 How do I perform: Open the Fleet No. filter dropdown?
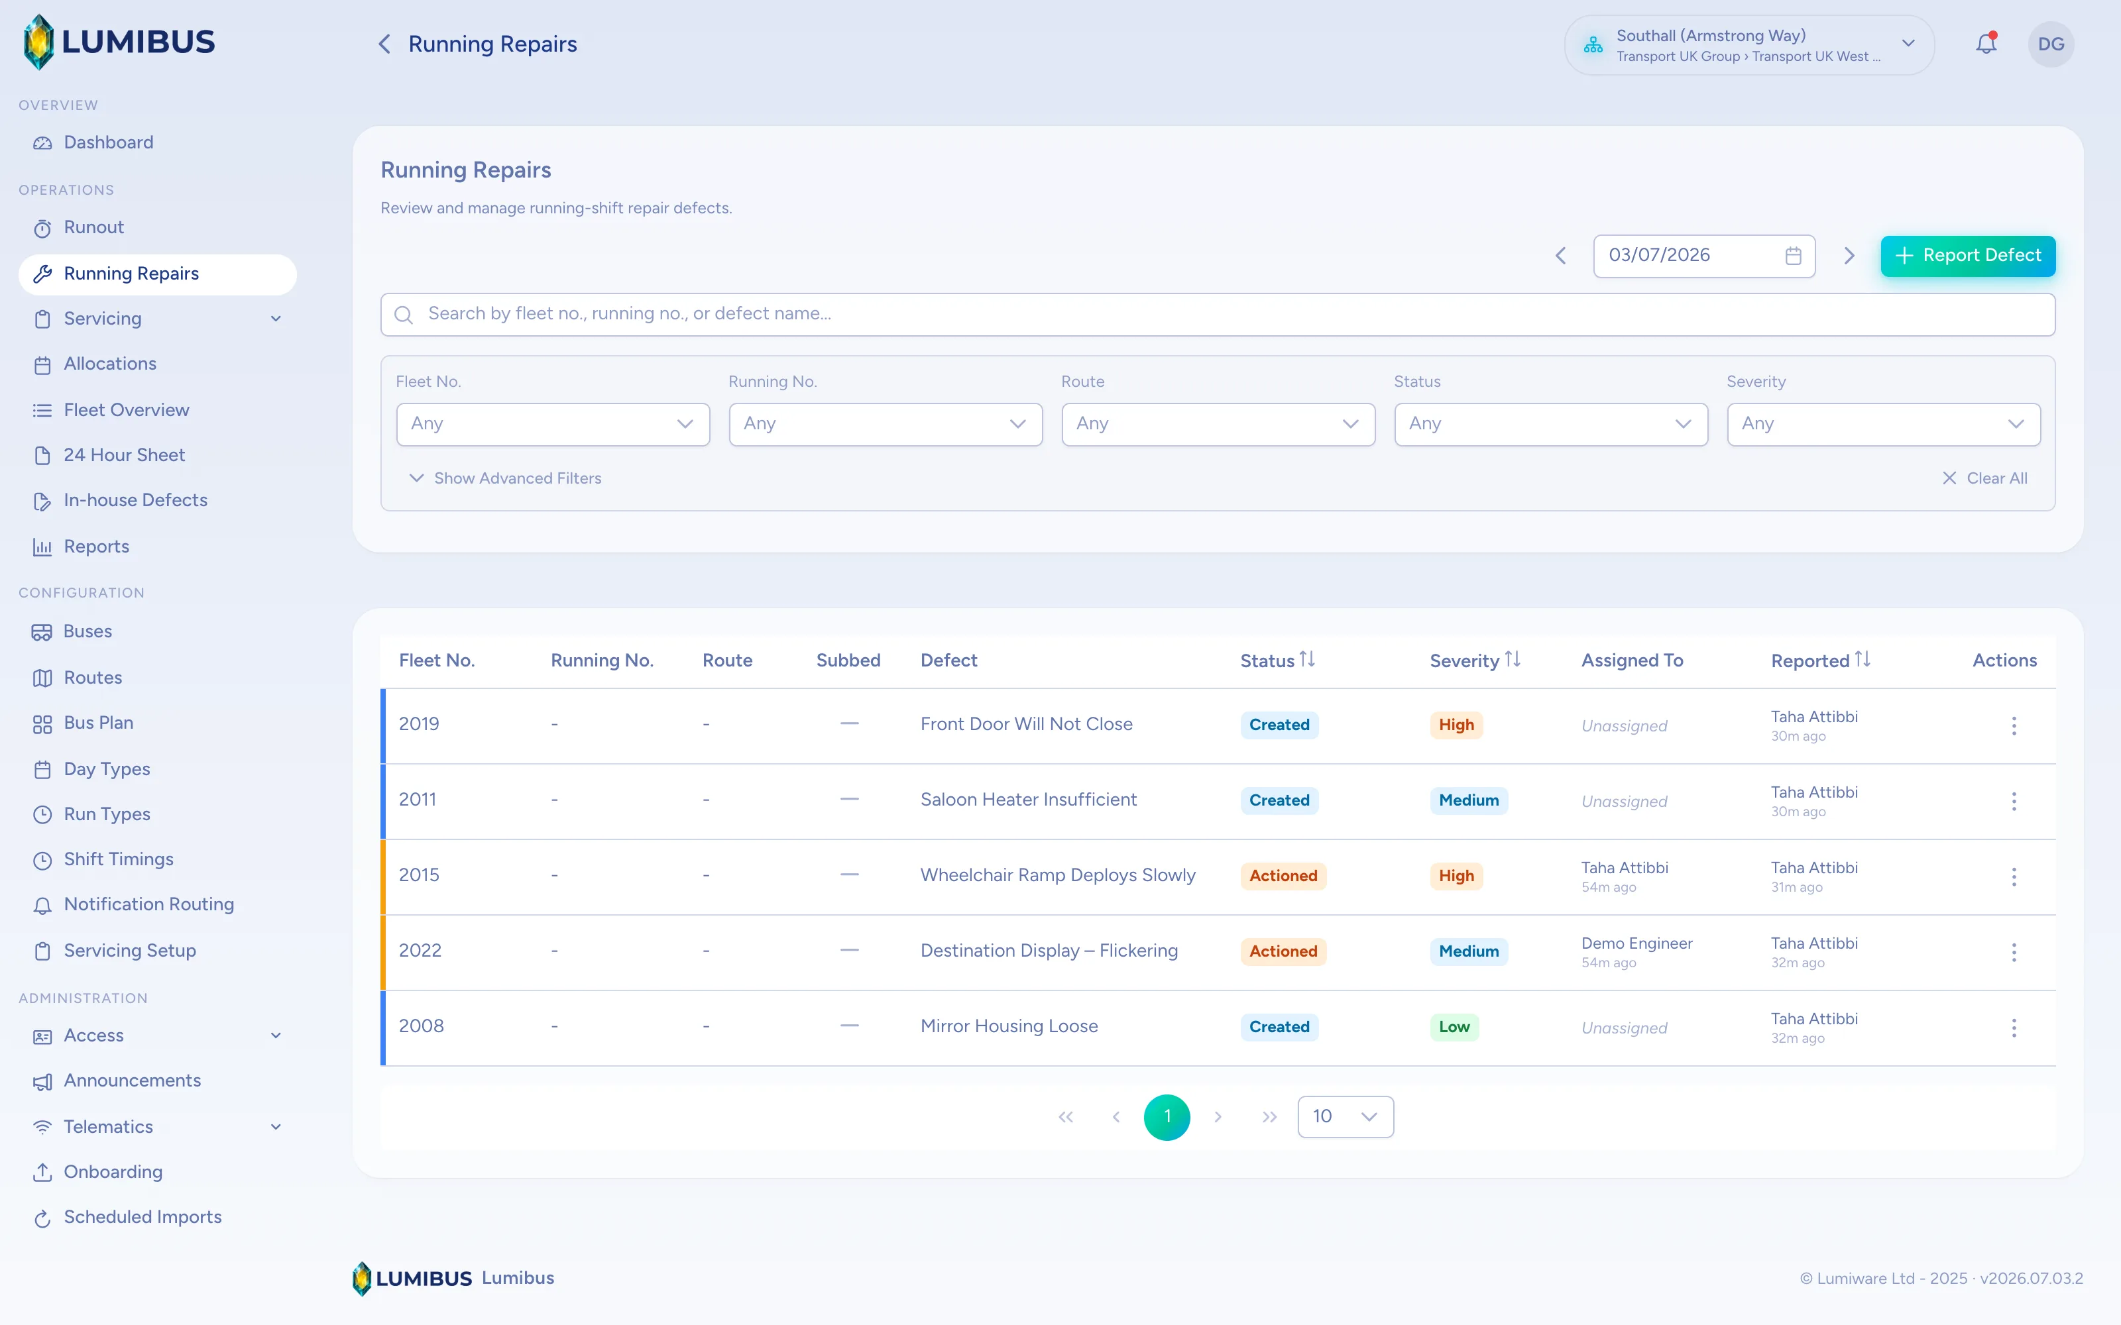click(x=553, y=424)
